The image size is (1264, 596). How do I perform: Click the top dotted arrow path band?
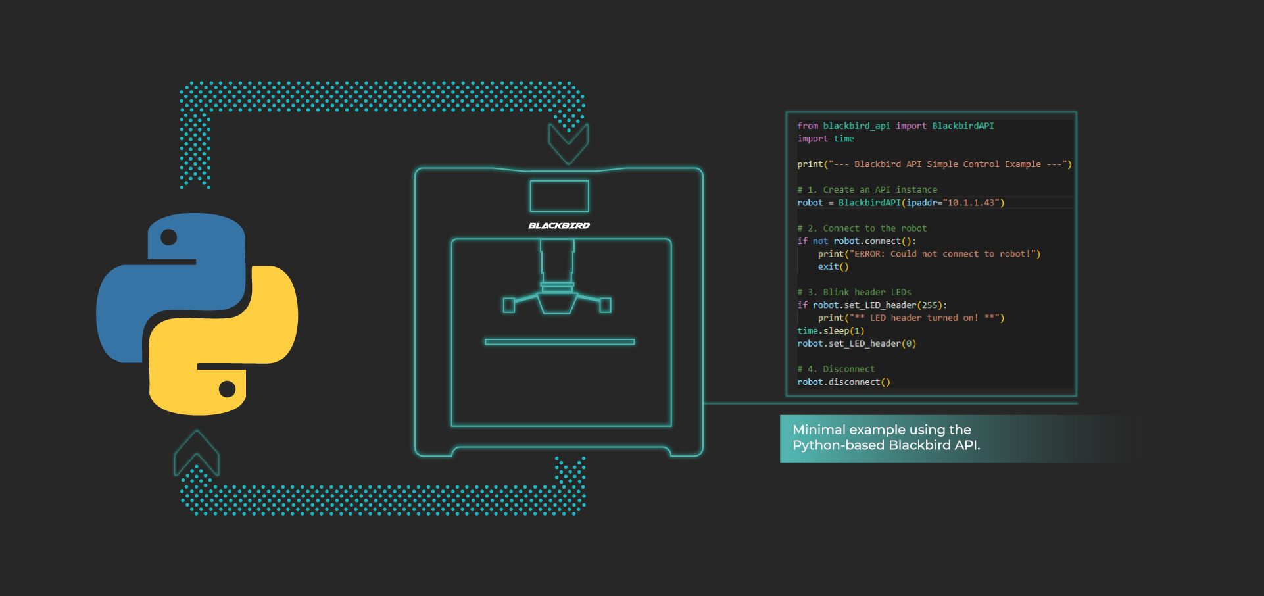[381, 97]
